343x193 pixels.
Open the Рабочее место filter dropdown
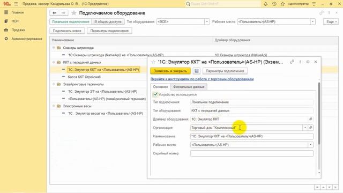(x=313, y=21)
